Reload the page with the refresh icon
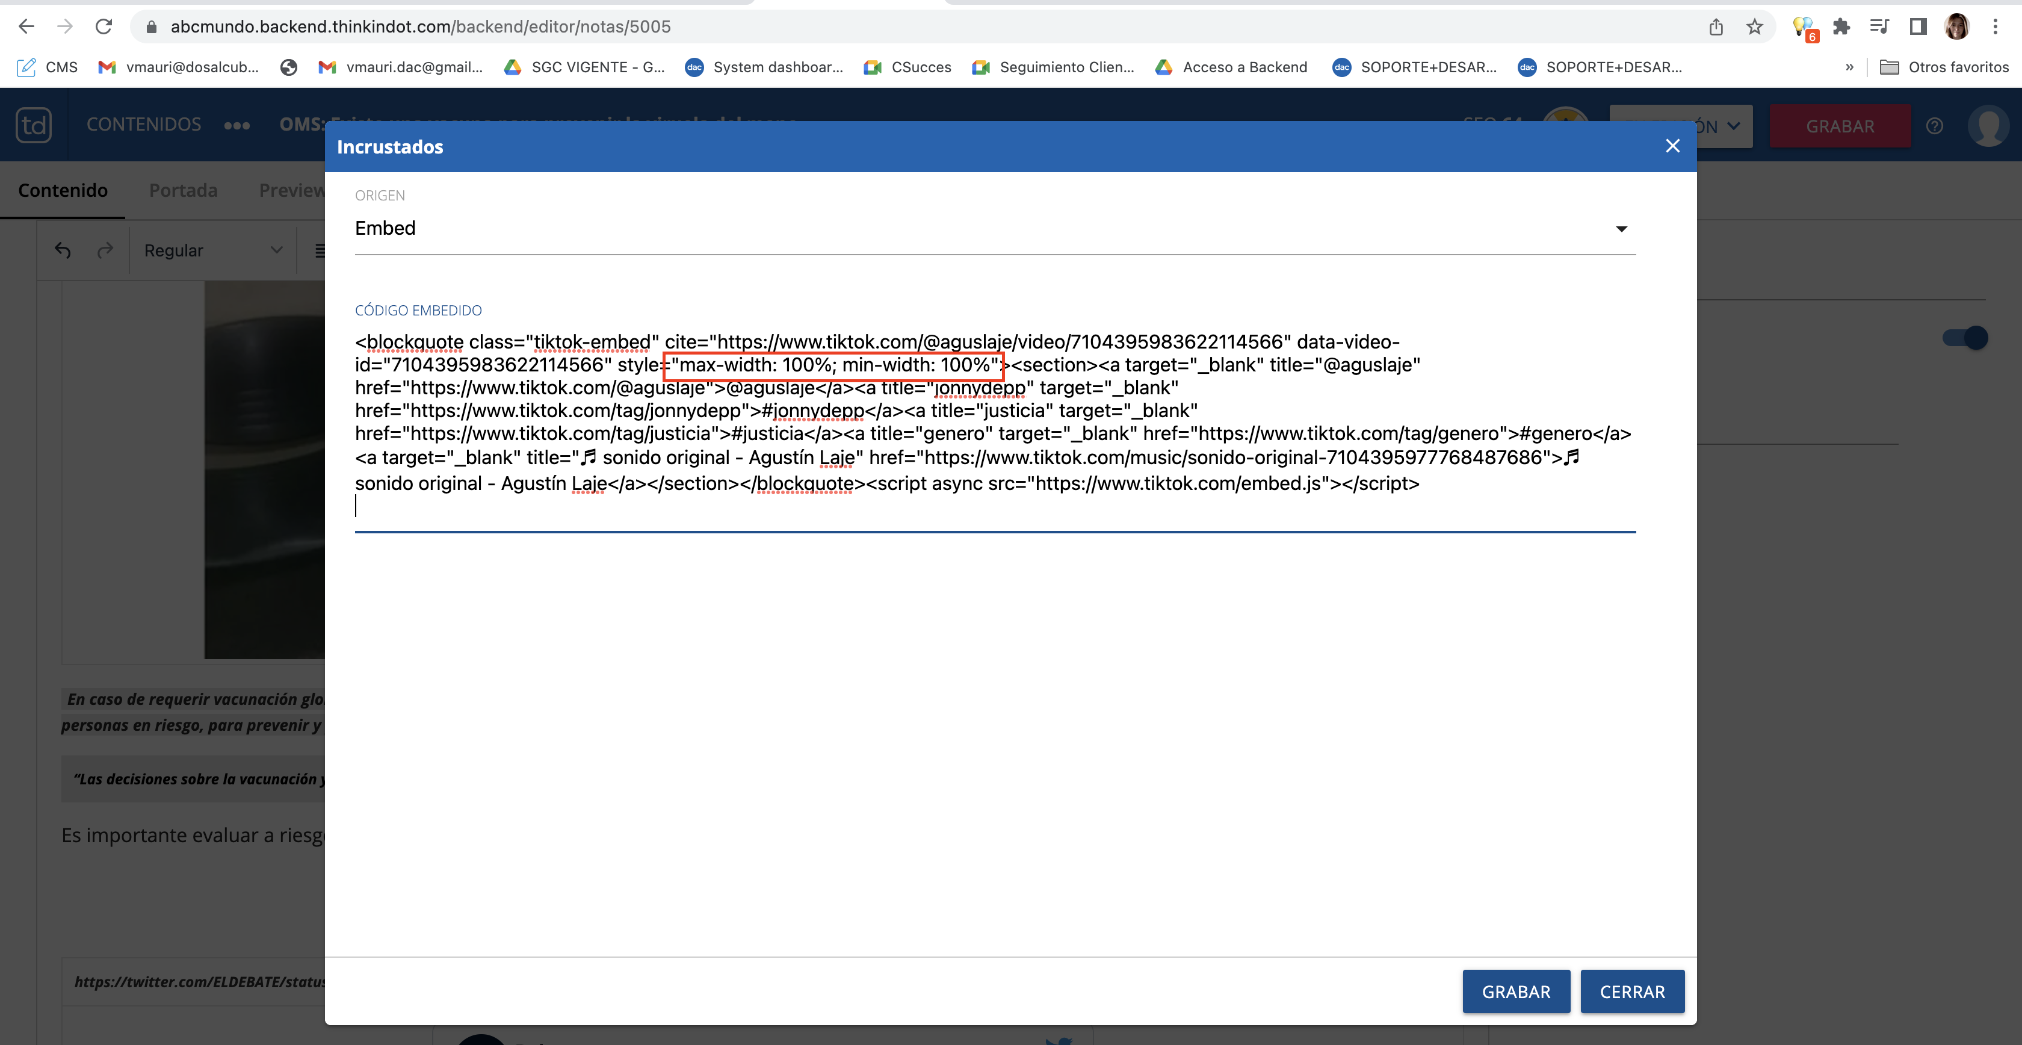Image resolution: width=2022 pixels, height=1045 pixels. click(104, 26)
